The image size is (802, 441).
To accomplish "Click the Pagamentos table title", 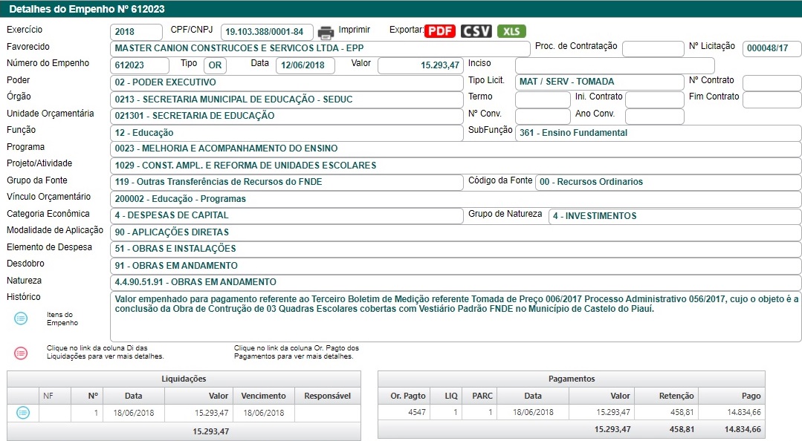I will (572, 379).
